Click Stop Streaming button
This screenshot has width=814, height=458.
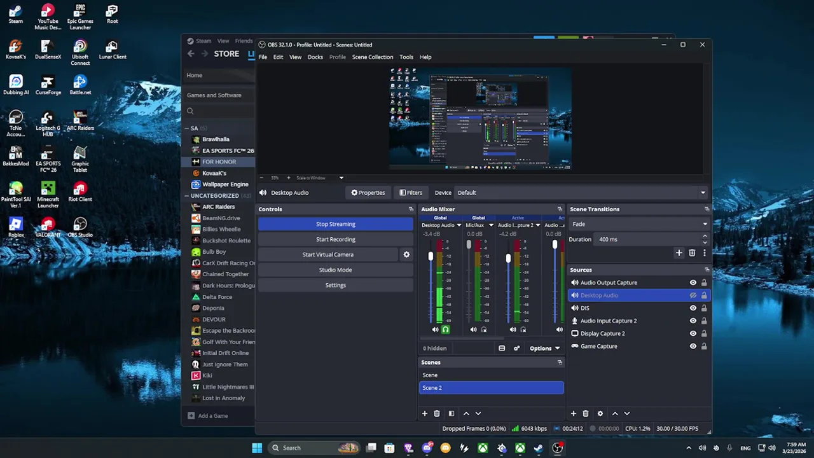(336, 224)
